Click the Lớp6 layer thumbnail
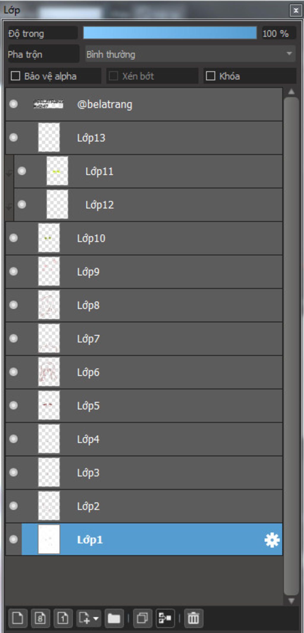Screen dimensions: 304x633 (49, 372)
